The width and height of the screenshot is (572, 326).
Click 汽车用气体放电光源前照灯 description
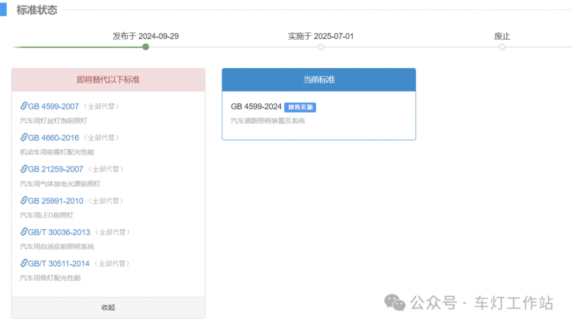(60, 184)
